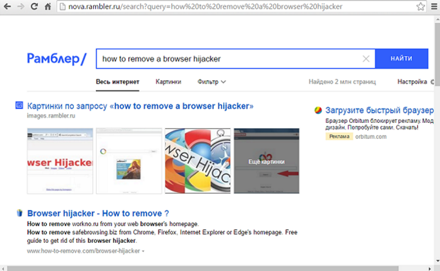Click the settings gear next to Настройка

(432, 82)
